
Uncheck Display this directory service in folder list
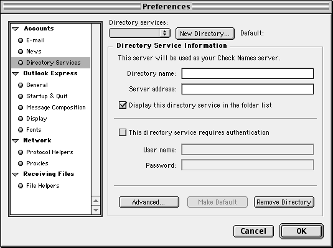tap(123, 105)
